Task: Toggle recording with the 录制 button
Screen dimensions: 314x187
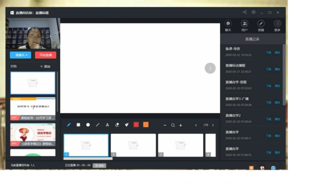Action: pyautogui.click(x=99, y=166)
